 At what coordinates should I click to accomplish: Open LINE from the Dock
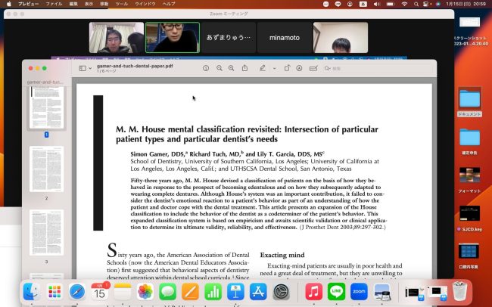click(x=336, y=291)
